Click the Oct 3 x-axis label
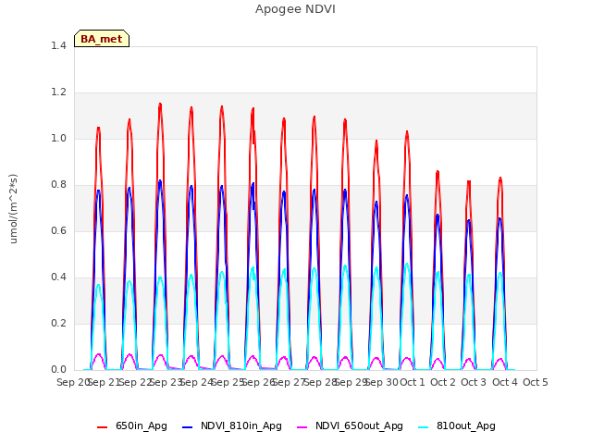 tap(474, 382)
